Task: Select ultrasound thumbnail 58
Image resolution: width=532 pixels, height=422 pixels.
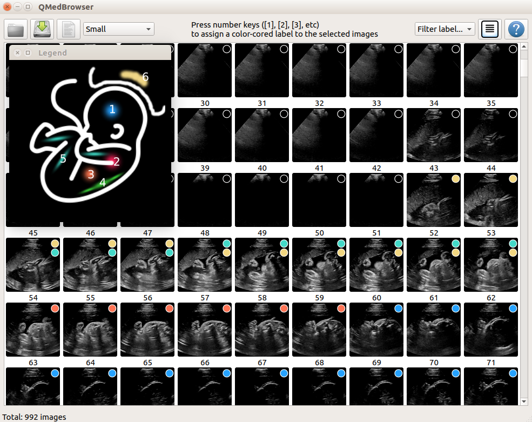Action: (262, 265)
